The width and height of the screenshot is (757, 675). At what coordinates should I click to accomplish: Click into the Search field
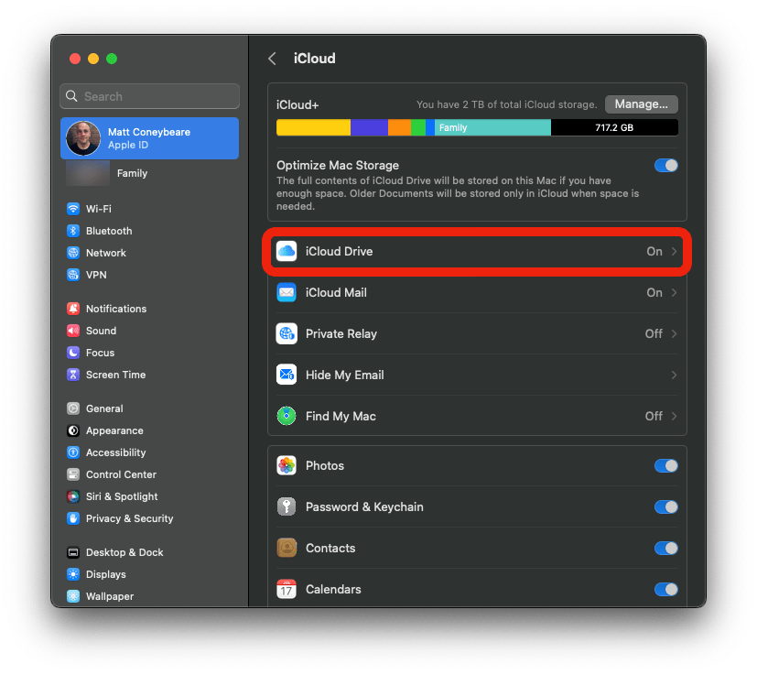click(150, 96)
